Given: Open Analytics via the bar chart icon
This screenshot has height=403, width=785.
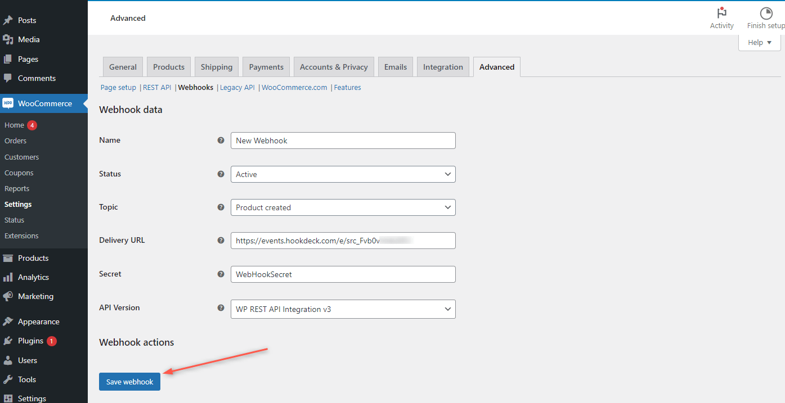Looking at the screenshot, I should tap(8, 277).
